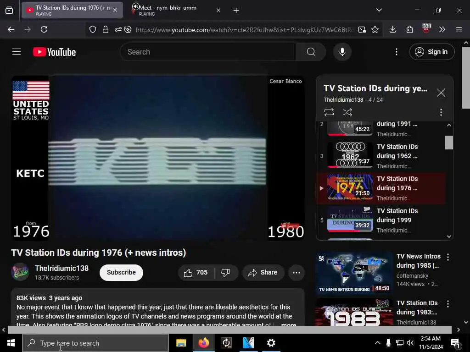
Task: Select the current 1976 playlist item
Action: coord(380,188)
